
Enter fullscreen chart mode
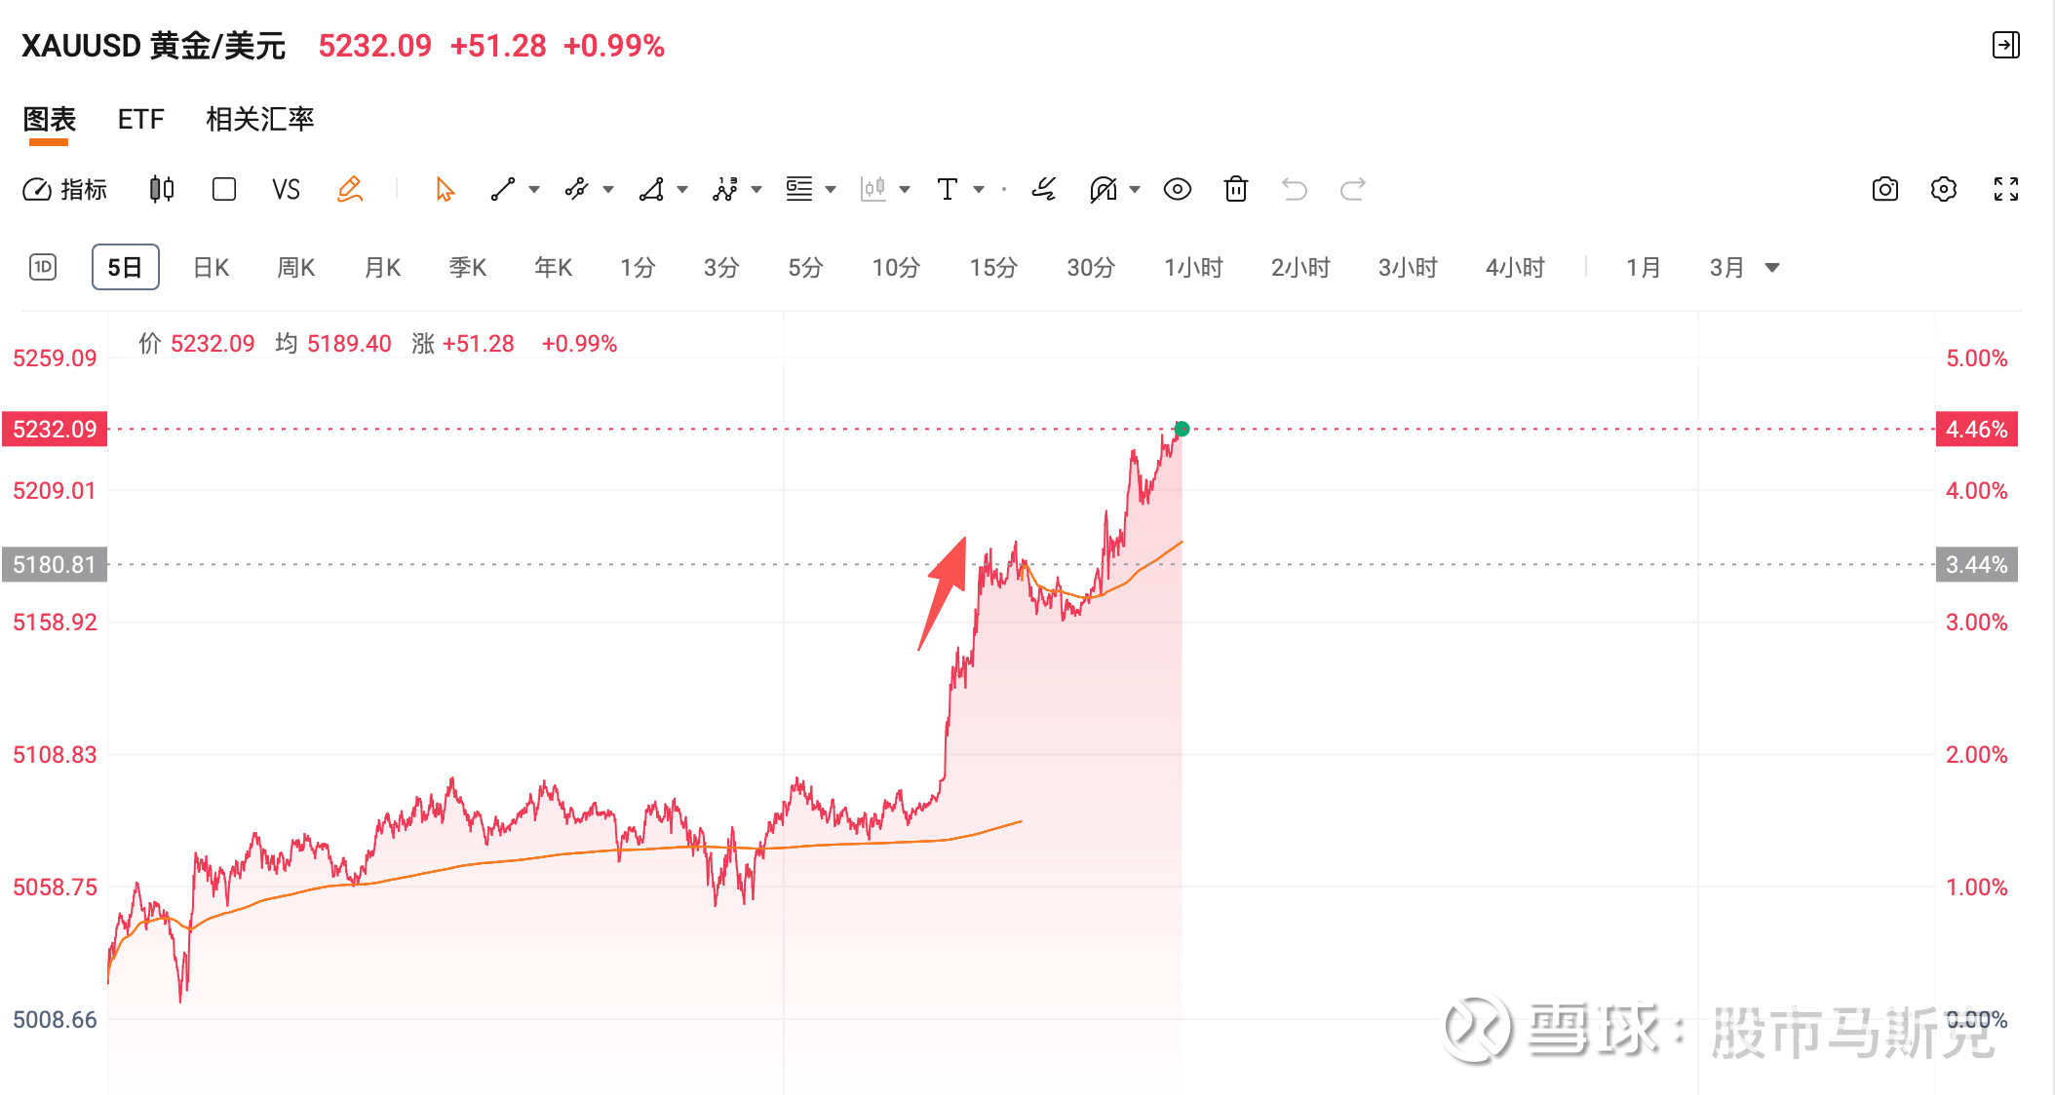pyautogui.click(x=2005, y=189)
